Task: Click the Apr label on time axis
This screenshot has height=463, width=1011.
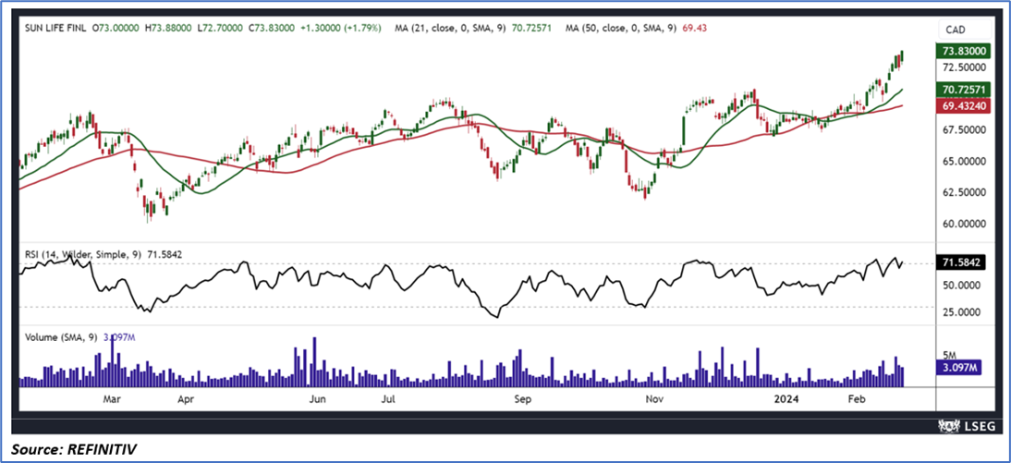Action: pos(186,399)
